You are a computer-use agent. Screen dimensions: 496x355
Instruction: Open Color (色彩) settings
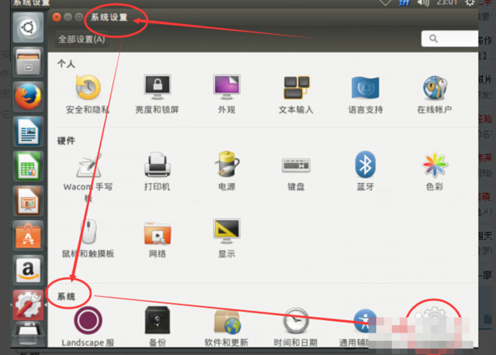tap(435, 171)
